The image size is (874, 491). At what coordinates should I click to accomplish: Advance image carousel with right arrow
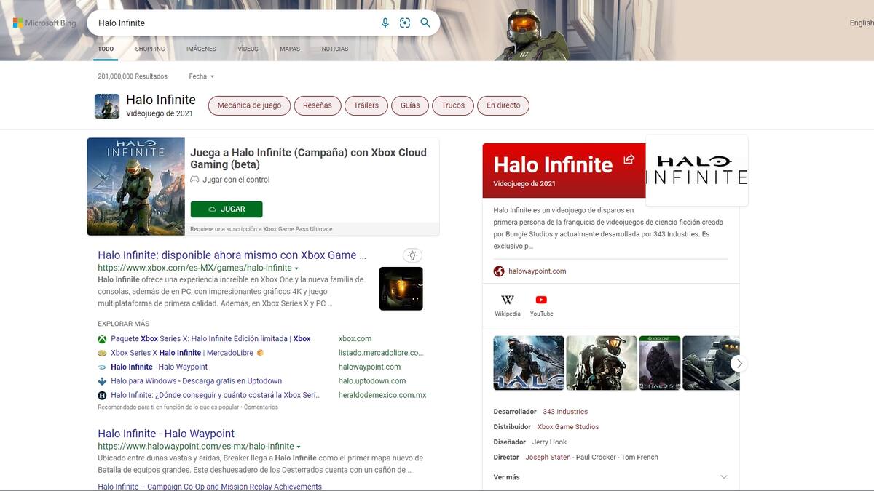[x=739, y=363]
